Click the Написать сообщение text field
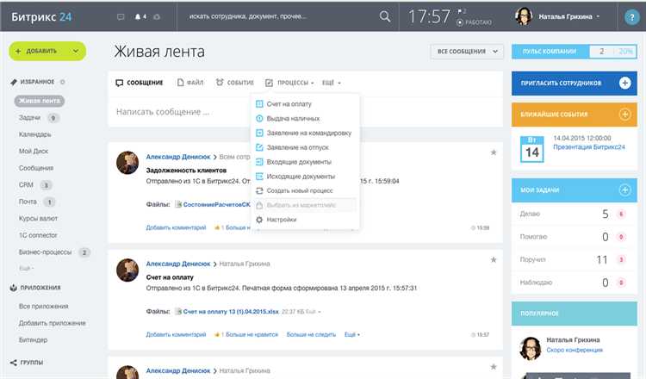The height and width of the screenshot is (379, 646). pyautogui.click(x=305, y=112)
